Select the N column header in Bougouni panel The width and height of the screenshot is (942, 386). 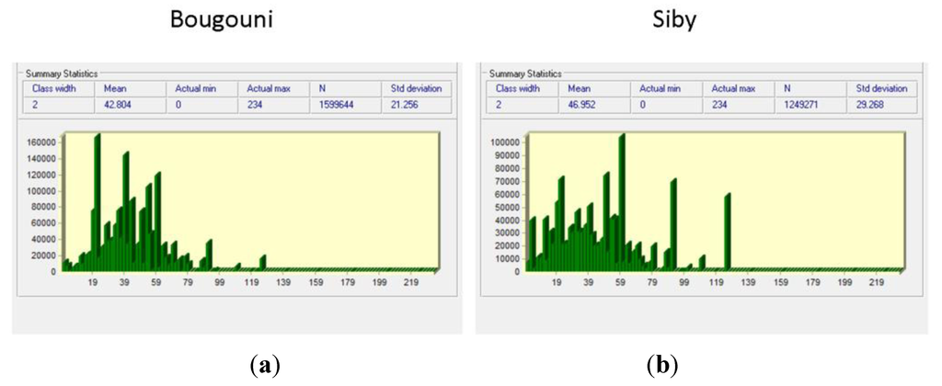[322, 89]
